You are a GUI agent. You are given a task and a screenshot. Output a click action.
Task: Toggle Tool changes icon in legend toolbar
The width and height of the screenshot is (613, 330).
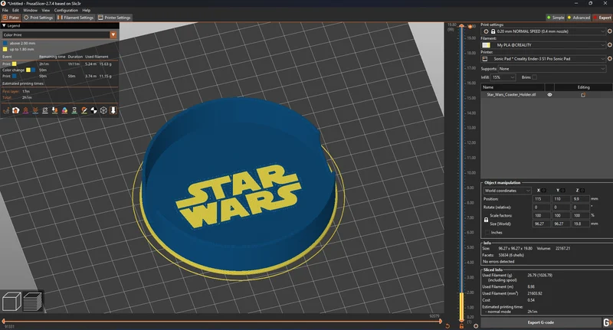tap(54, 110)
